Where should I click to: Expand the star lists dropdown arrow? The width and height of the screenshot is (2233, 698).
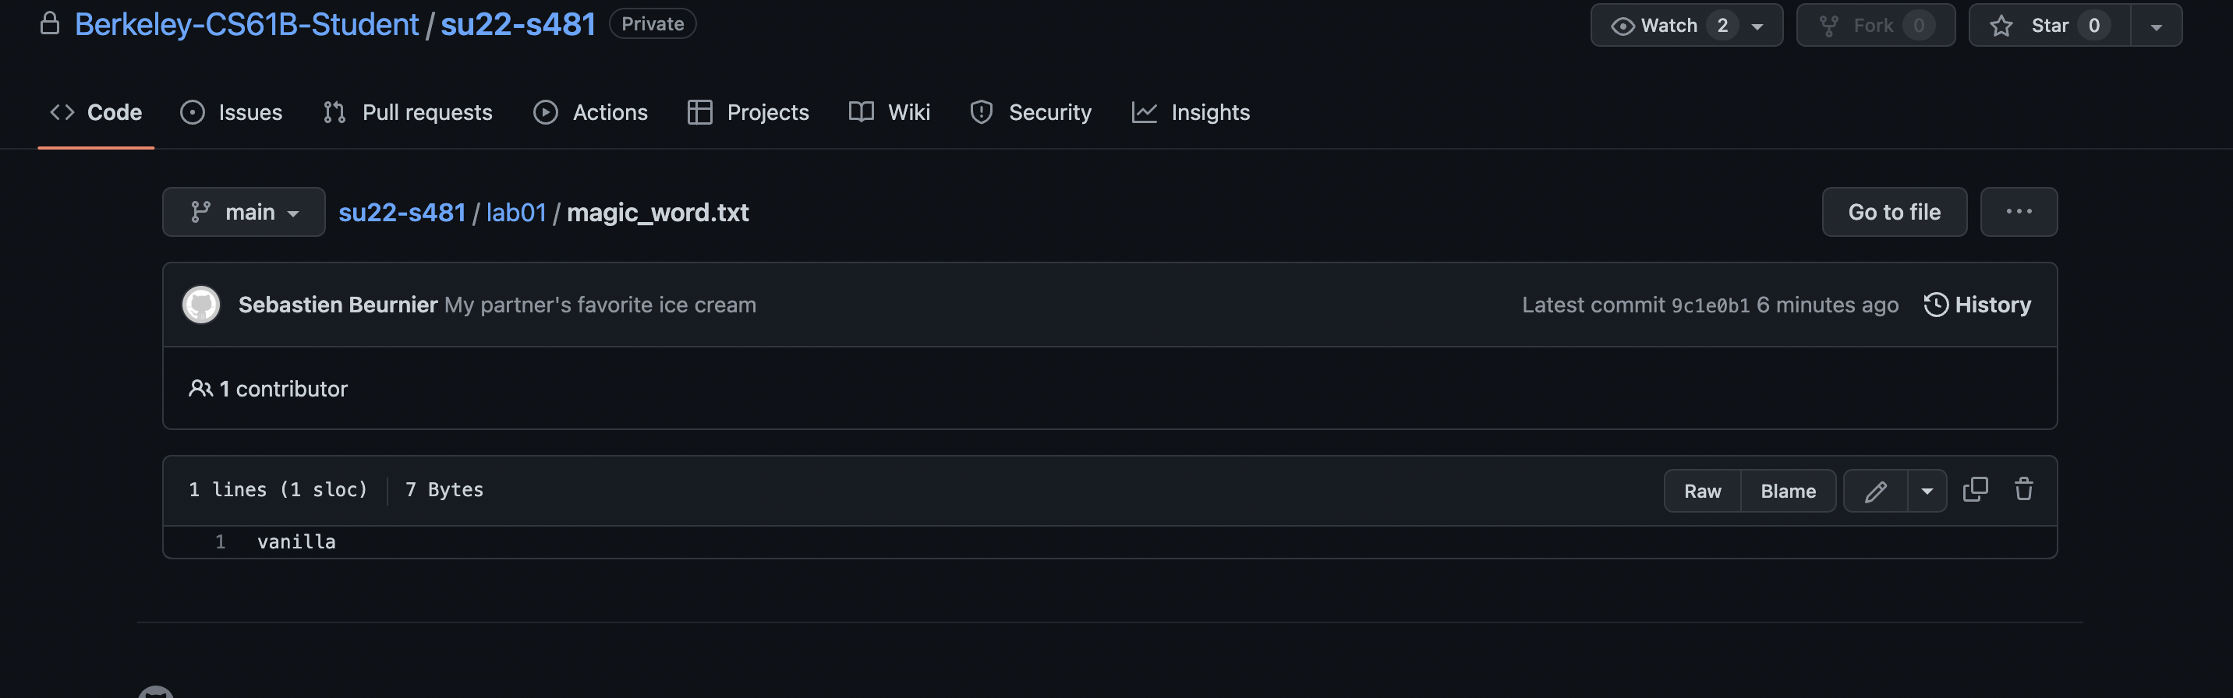(2156, 26)
